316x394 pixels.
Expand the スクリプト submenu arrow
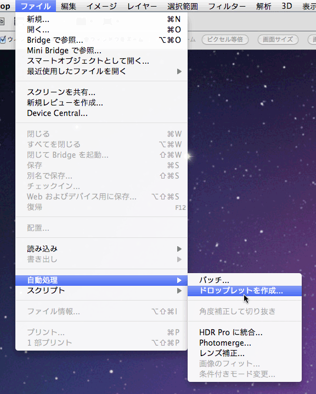click(x=179, y=291)
